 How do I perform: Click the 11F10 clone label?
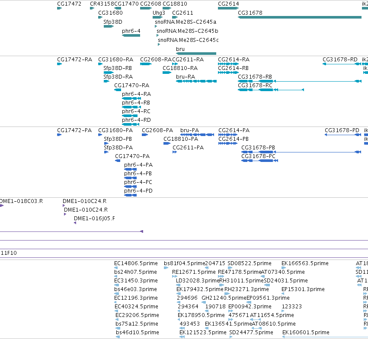coord(9,253)
